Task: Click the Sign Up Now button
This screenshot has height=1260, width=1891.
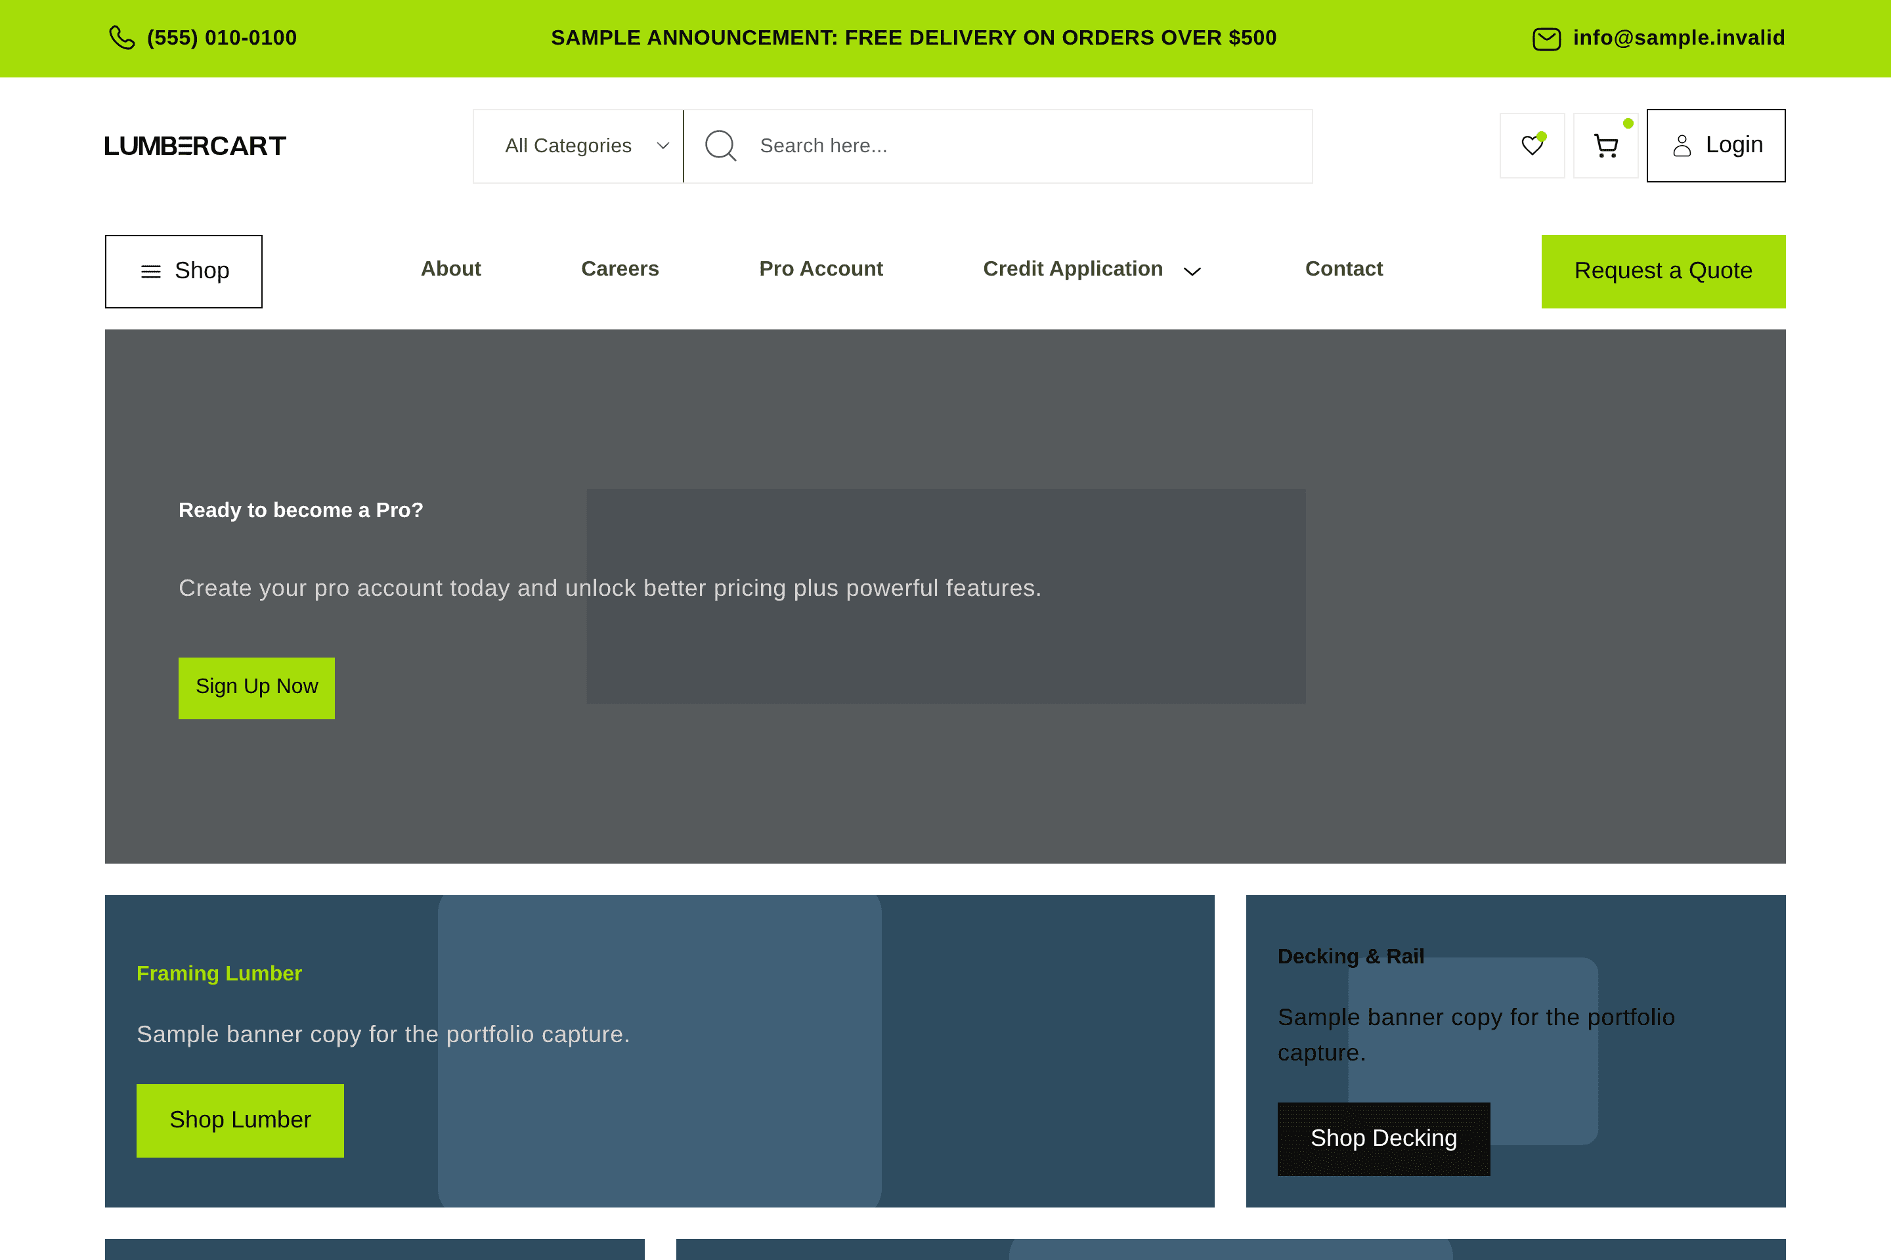Action: pyautogui.click(x=257, y=688)
